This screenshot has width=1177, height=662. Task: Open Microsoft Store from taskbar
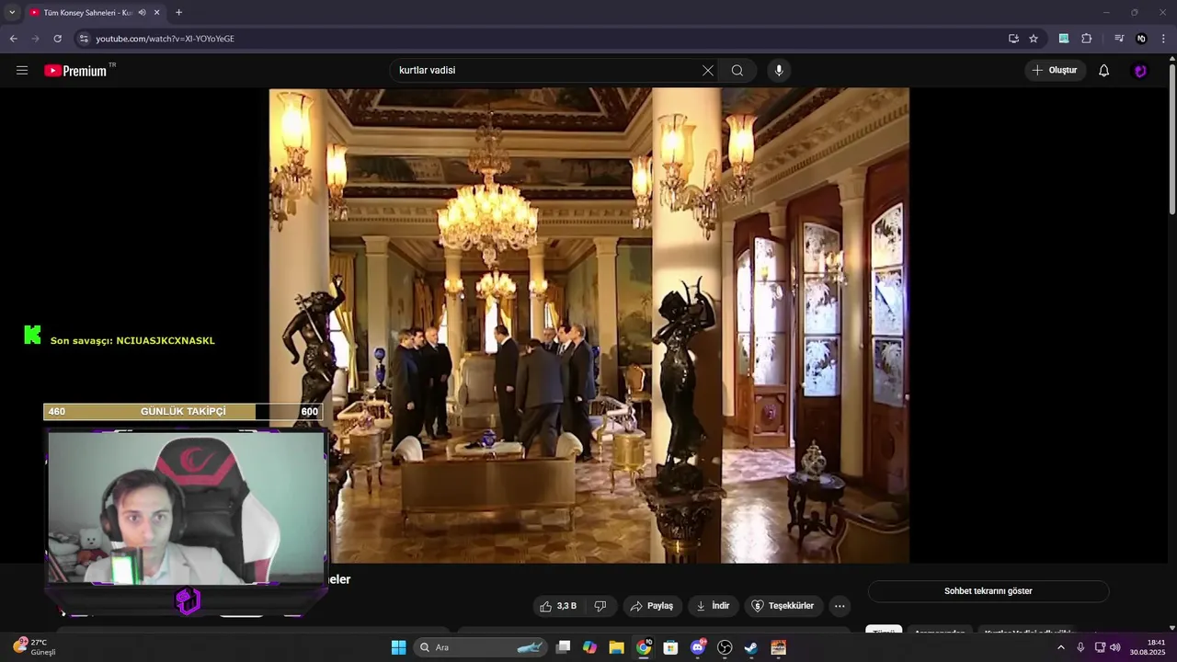point(670,647)
